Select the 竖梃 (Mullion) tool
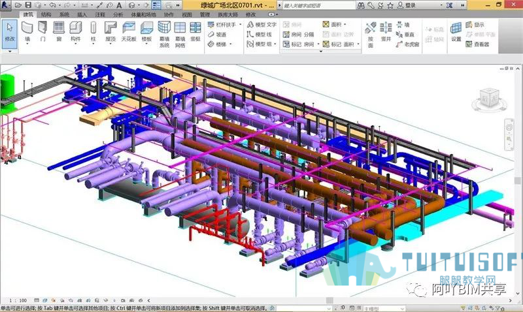Viewport: 523px width, 312px height. [195, 31]
